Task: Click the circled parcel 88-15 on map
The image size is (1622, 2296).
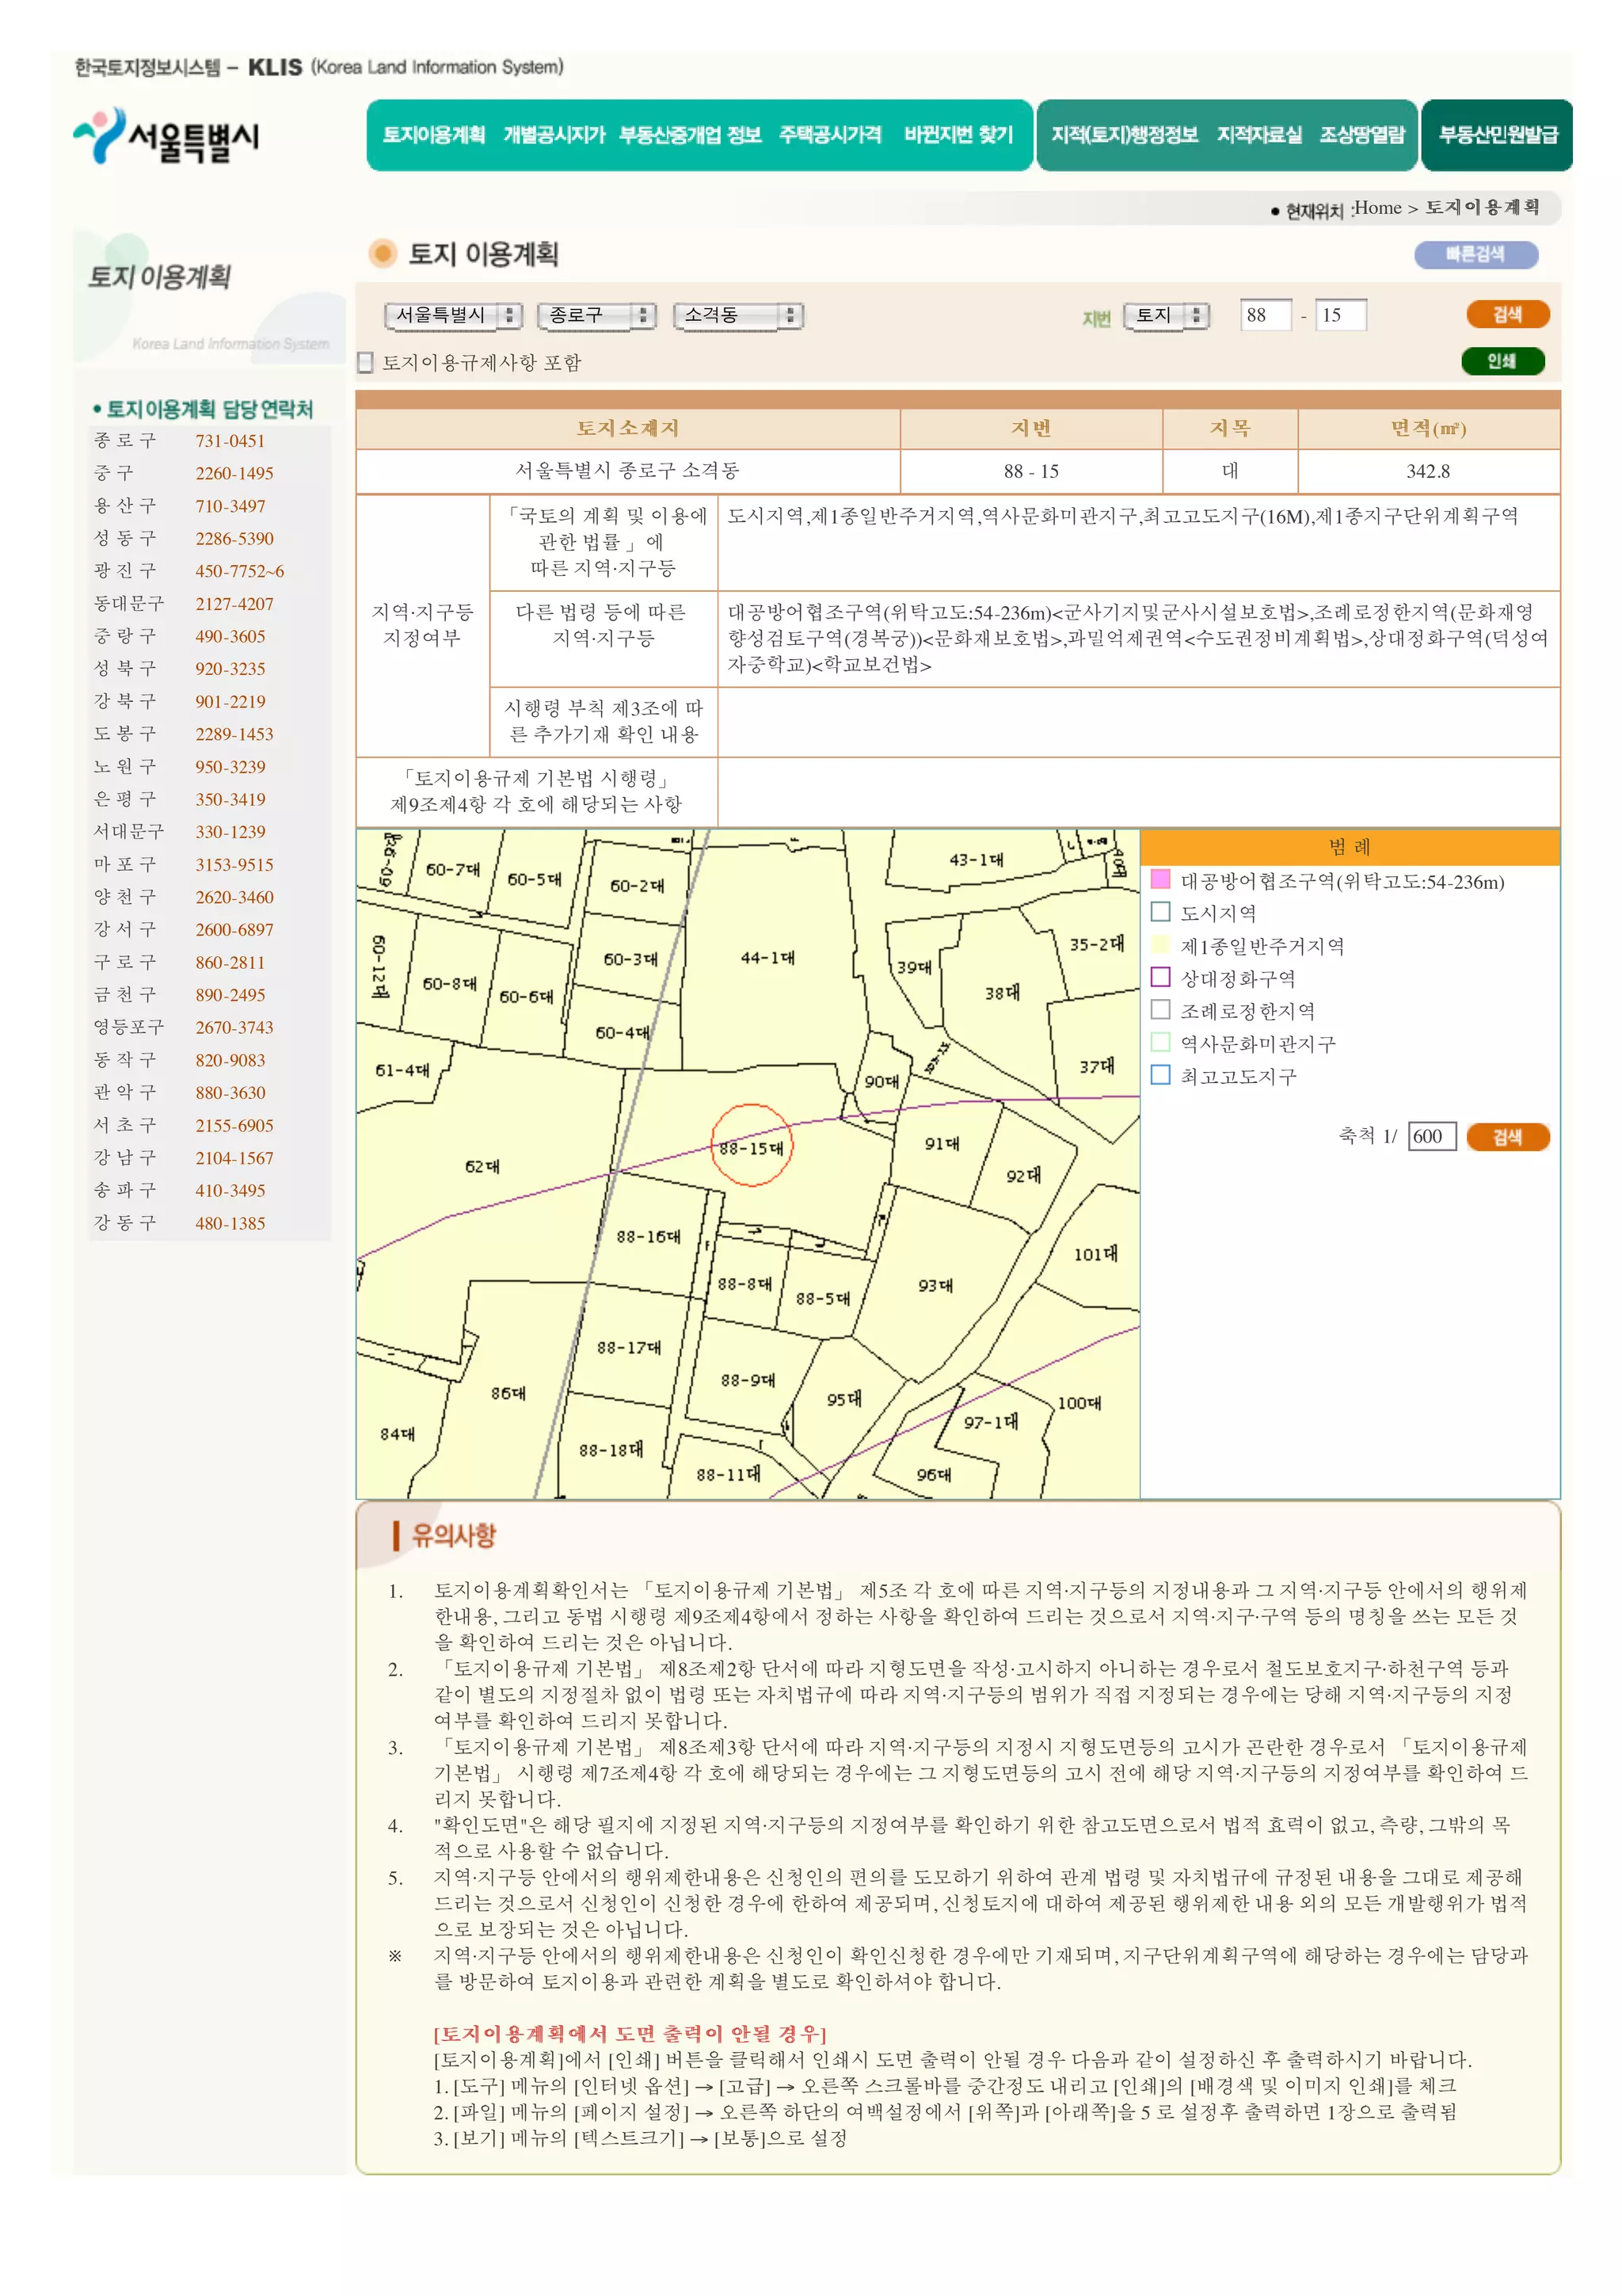Action: tap(752, 1146)
